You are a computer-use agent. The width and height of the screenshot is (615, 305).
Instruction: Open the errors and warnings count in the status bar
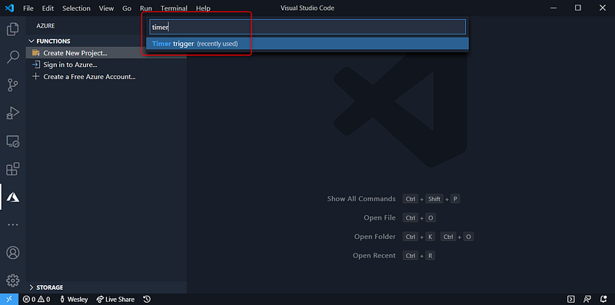pos(36,300)
